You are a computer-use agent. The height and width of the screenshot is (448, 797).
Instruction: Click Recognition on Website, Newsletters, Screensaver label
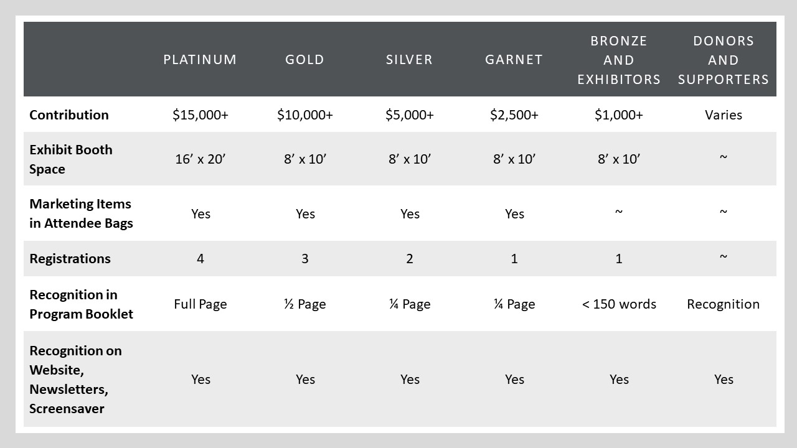[x=75, y=380]
